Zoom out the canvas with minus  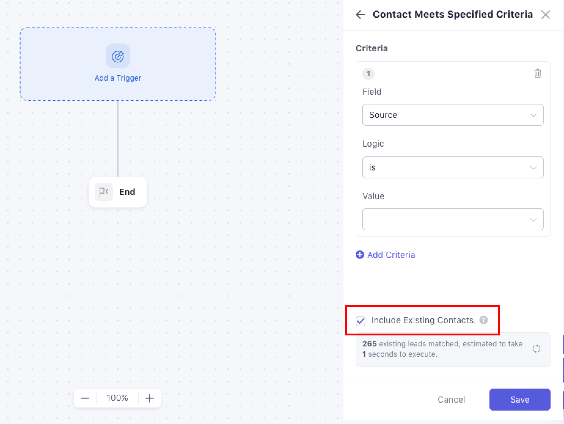pos(85,398)
